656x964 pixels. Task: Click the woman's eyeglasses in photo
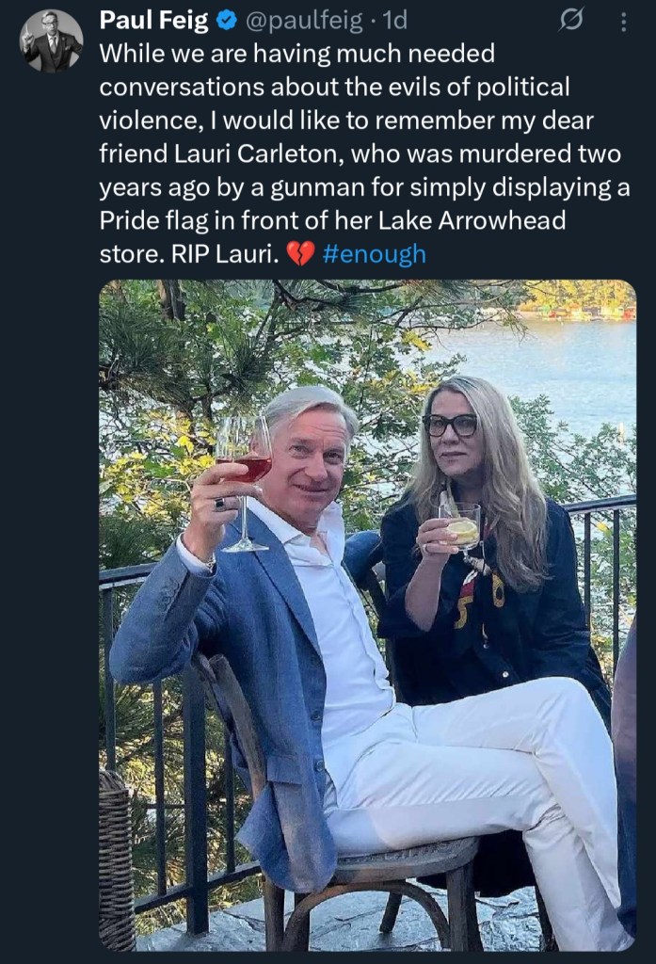point(450,425)
